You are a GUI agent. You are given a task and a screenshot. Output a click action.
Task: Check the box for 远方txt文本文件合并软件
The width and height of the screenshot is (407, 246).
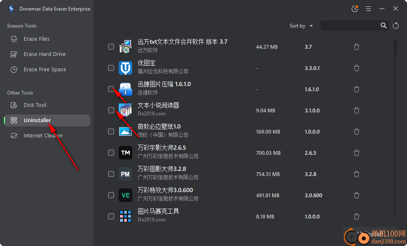tap(111, 47)
